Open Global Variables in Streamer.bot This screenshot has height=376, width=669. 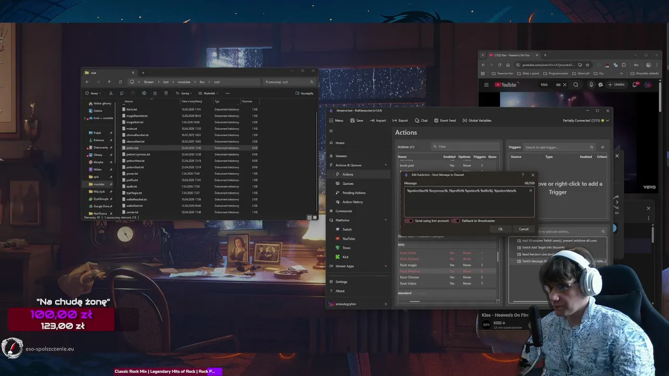point(477,121)
